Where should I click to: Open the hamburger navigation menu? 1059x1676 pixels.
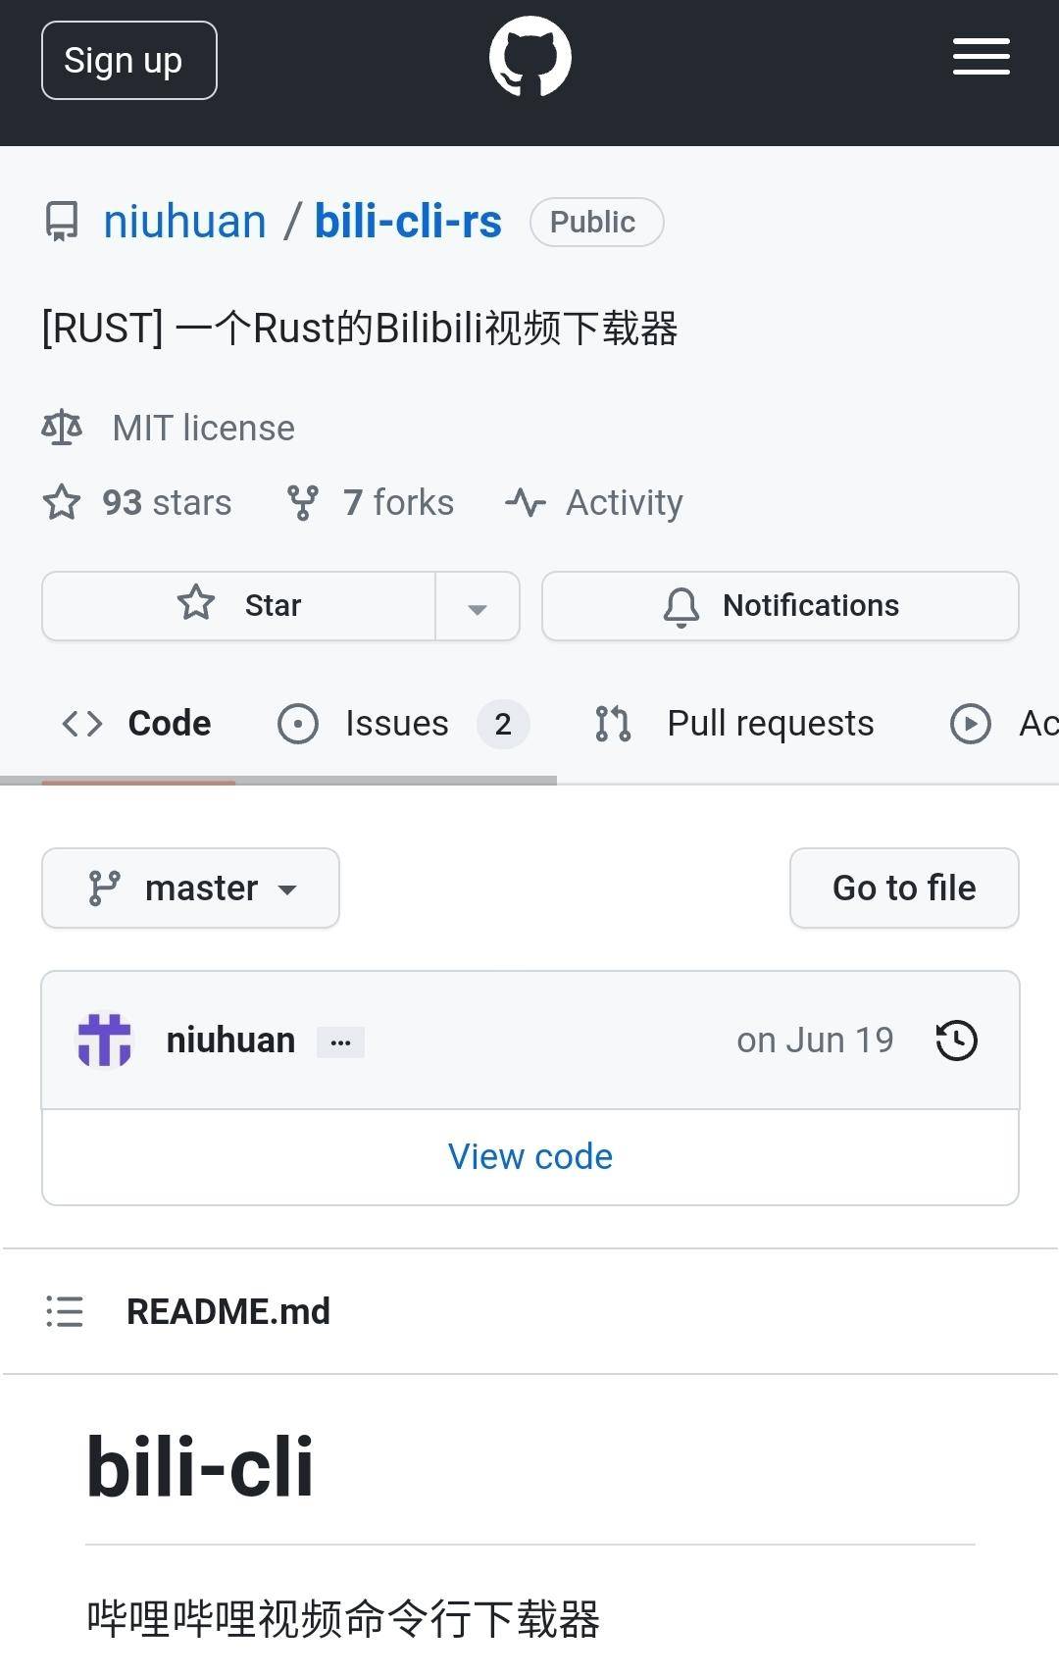coord(981,57)
